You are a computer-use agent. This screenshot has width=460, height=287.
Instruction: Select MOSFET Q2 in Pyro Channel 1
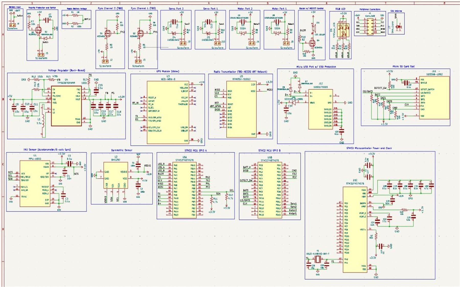(x=140, y=33)
